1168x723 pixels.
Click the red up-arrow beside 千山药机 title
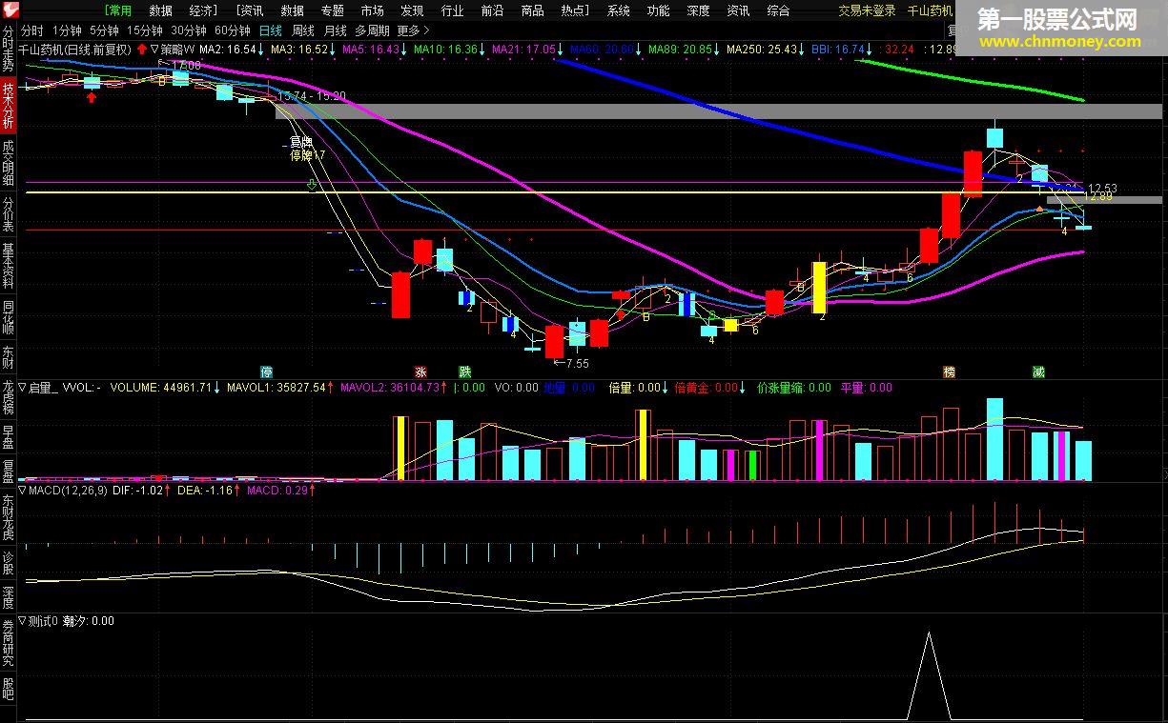coord(141,48)
